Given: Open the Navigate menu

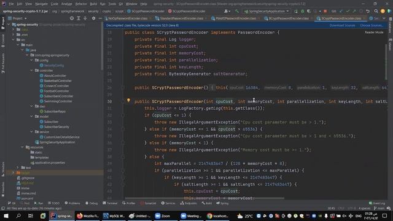Looking at the screenshot, I should coord(41,4).
